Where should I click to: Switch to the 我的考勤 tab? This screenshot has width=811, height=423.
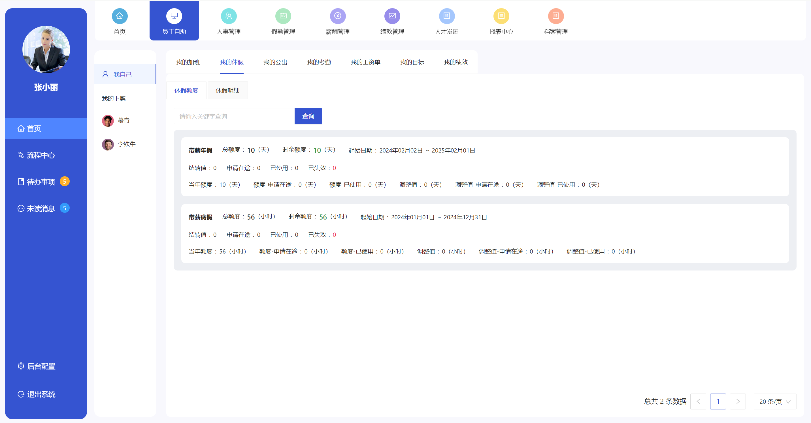[x=319, y=62]
